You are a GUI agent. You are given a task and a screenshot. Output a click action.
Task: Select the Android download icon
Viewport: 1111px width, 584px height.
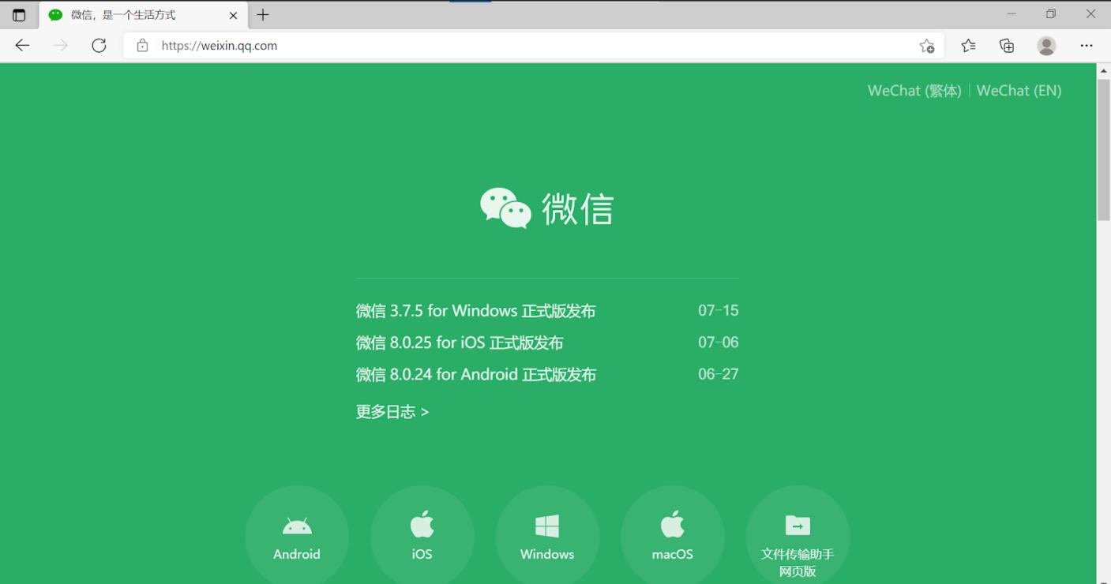(297, 526)
